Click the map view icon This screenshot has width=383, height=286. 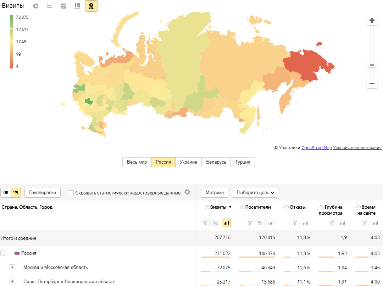[91, 6]
